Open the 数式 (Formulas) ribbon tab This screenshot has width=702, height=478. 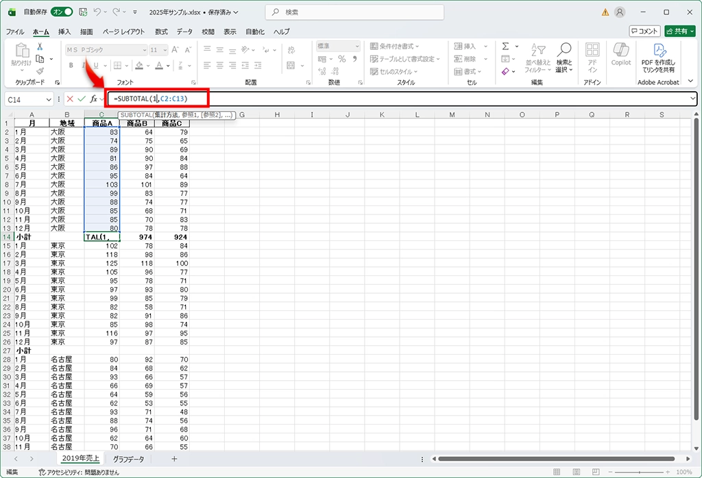tap(161, 32)
